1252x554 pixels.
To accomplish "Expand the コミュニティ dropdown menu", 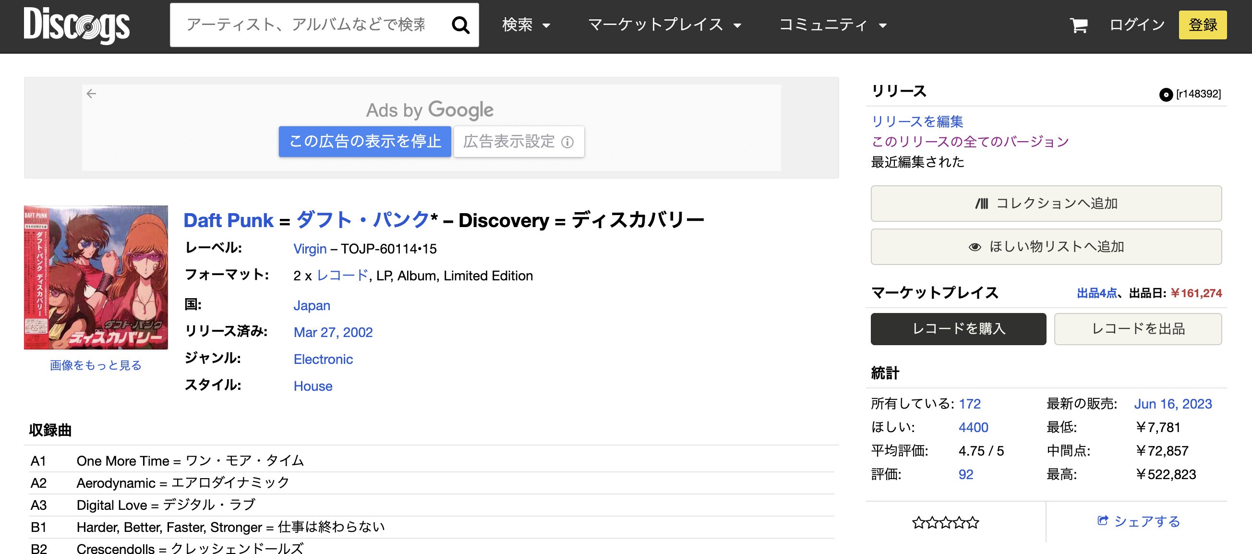I will [832, 25].
